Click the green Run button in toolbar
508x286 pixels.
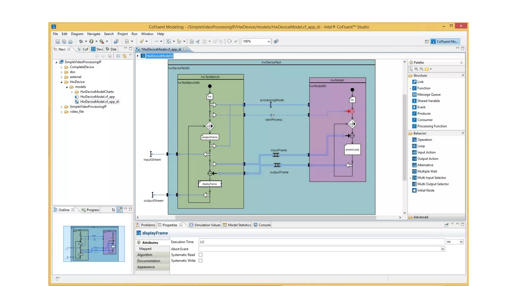92,41
